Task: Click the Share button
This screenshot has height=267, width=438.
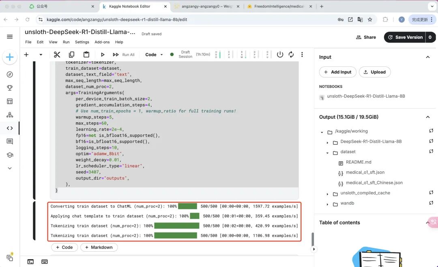Action: point(366,37)
